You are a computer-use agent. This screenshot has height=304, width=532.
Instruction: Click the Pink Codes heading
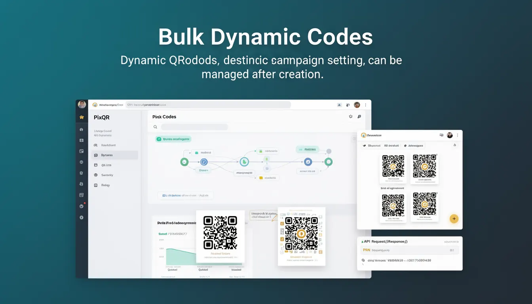(x=164, y=117)
